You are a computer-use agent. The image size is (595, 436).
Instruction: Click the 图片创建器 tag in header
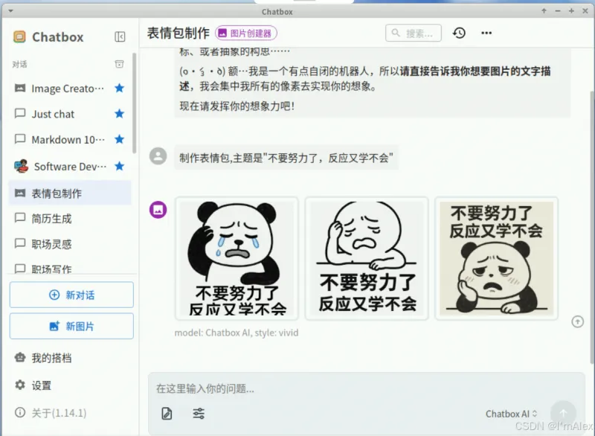pos(246,33)
